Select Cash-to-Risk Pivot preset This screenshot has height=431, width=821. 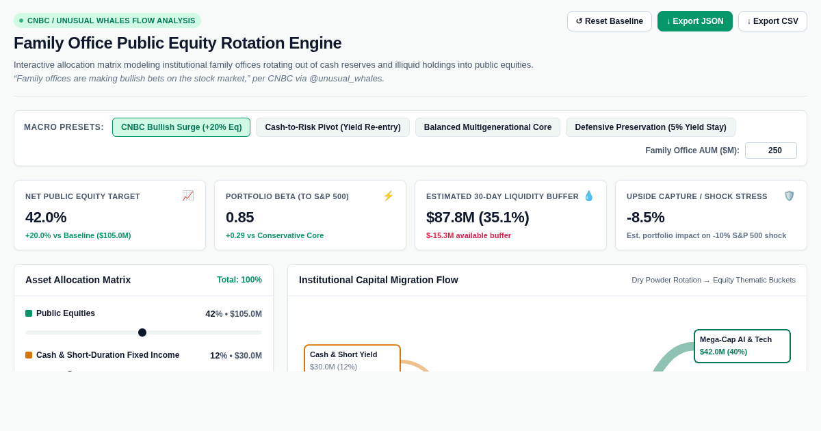click(x=333, y=127)
